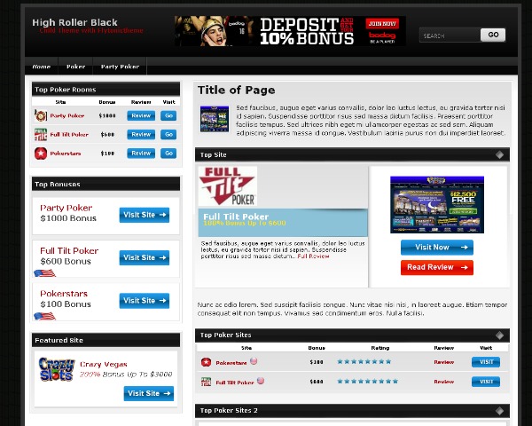Click the Pokerstars red star icon in Top Poker Rooms

point(41,154)
